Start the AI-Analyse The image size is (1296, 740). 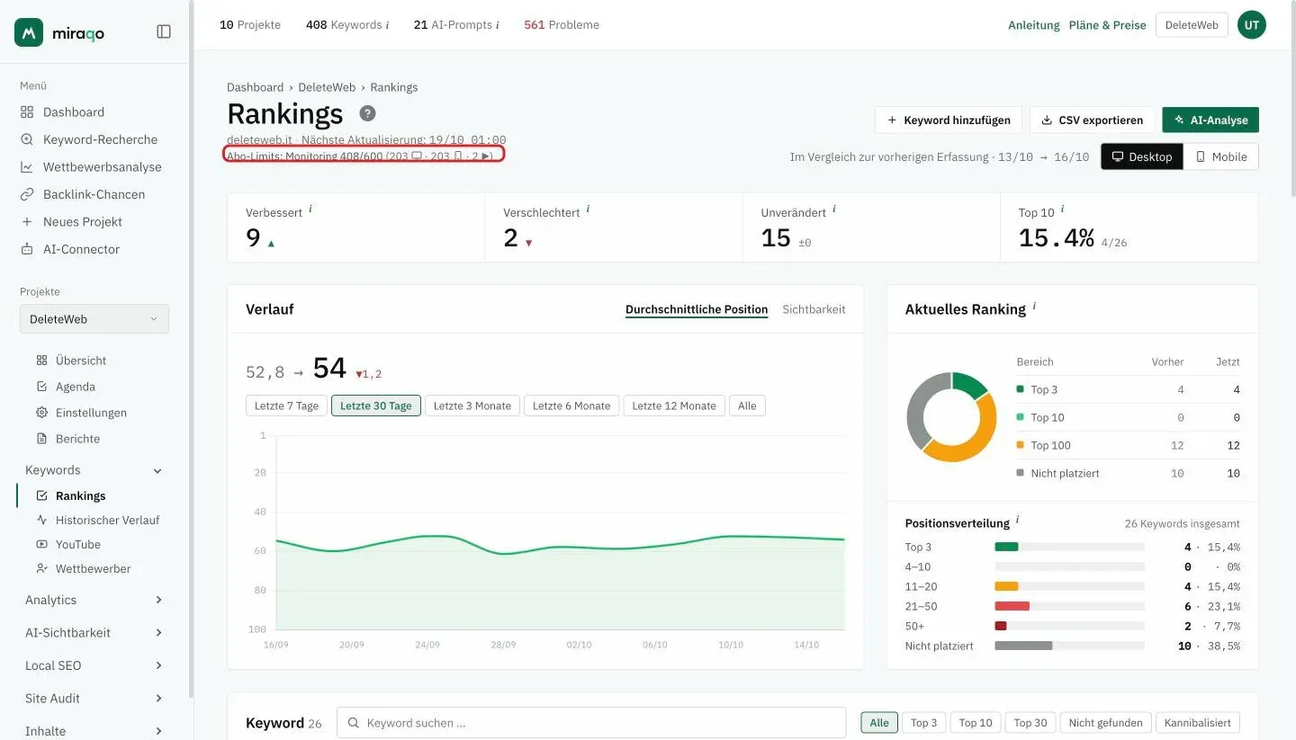coord(1210,120)
